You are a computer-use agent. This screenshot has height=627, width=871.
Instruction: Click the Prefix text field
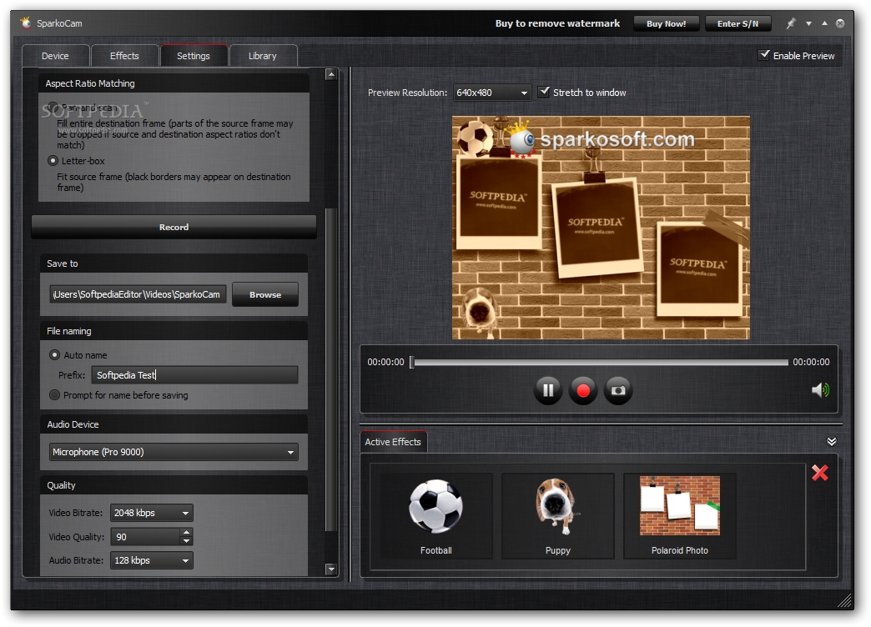194,375
